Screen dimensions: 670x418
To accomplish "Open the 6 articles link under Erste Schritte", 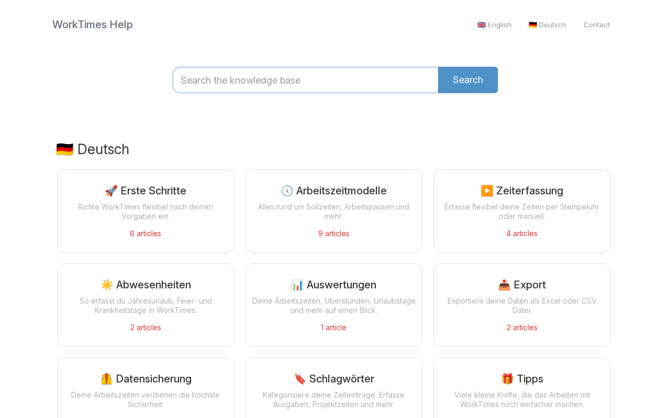I will point(146,234).
